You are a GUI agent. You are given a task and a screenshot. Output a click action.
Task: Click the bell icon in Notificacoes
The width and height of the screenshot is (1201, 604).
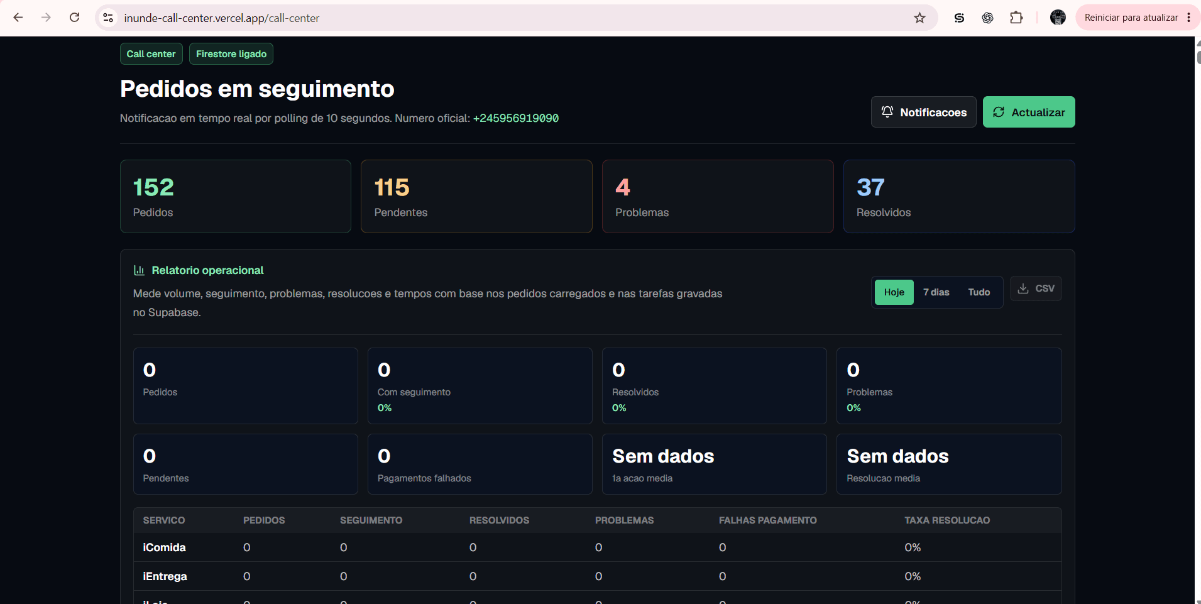(887, 112)
